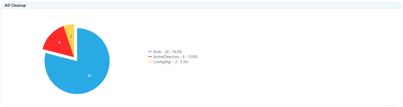403x107 pixels.
Task: Click the 2 data label on the pie
Action: pos(71,37)
